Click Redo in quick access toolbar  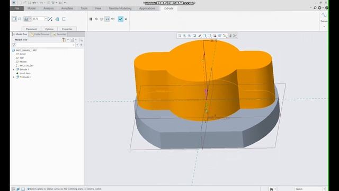coord(41,3)
